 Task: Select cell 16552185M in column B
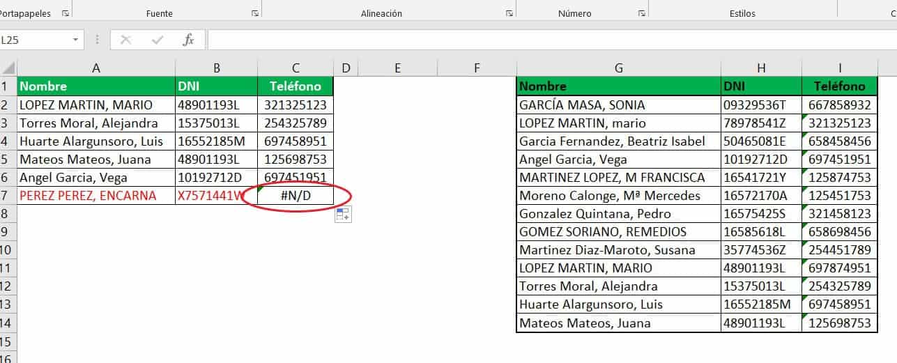217,141
